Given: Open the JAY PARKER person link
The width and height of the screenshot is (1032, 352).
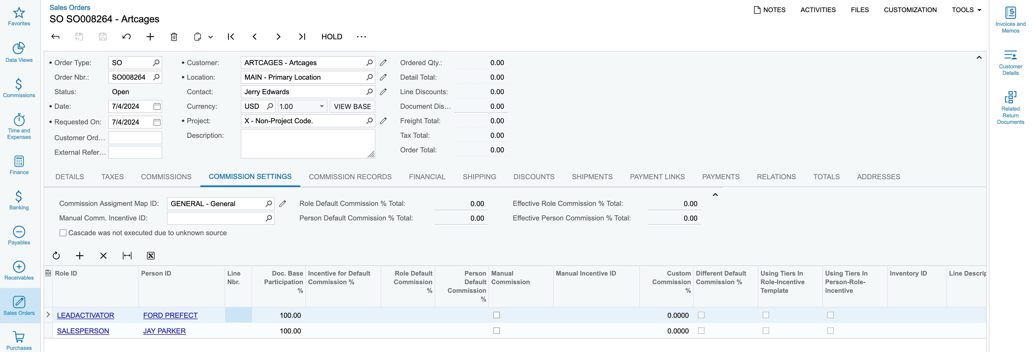Looking at the screenshot, I should (x=164, y=331).
